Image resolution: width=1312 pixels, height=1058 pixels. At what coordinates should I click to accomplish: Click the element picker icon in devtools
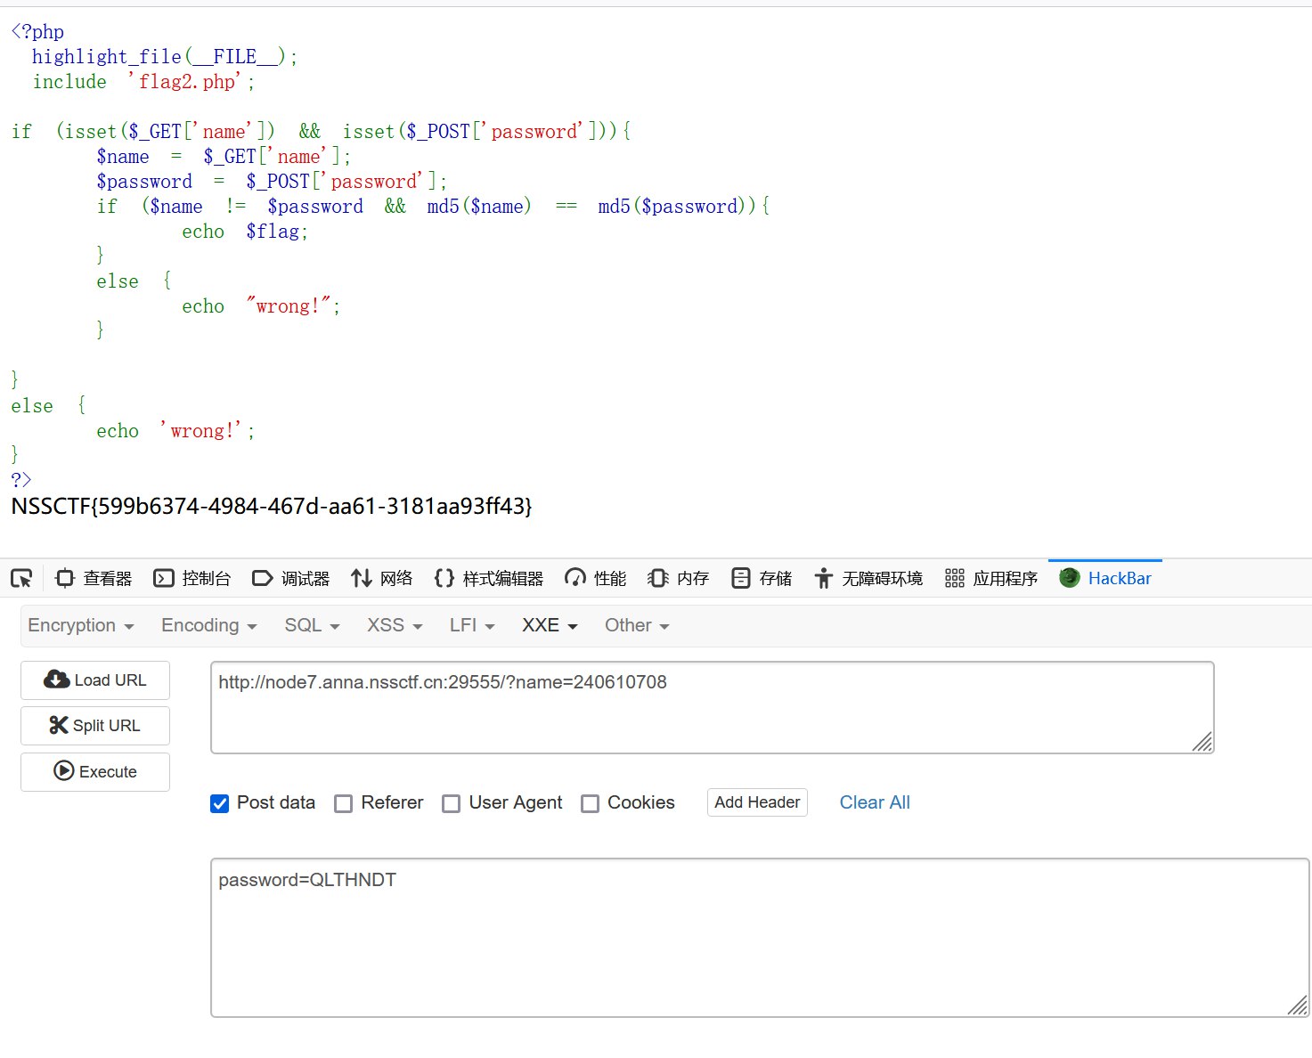pos(21,579)
